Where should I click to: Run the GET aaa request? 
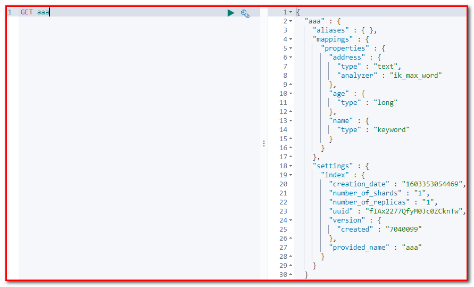pos(231,13)
